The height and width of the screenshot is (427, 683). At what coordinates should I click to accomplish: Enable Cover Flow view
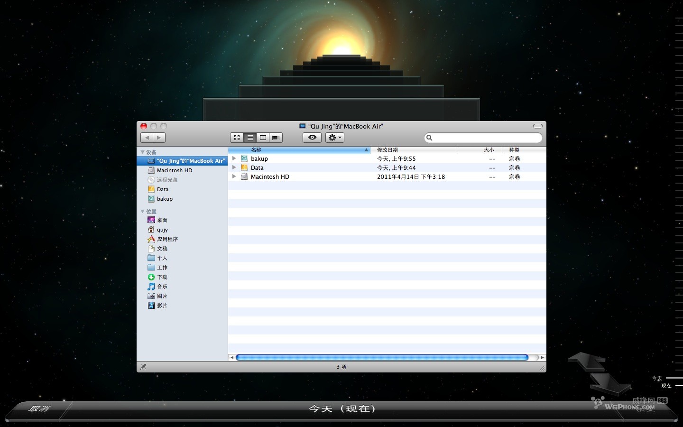pos(276,138)
